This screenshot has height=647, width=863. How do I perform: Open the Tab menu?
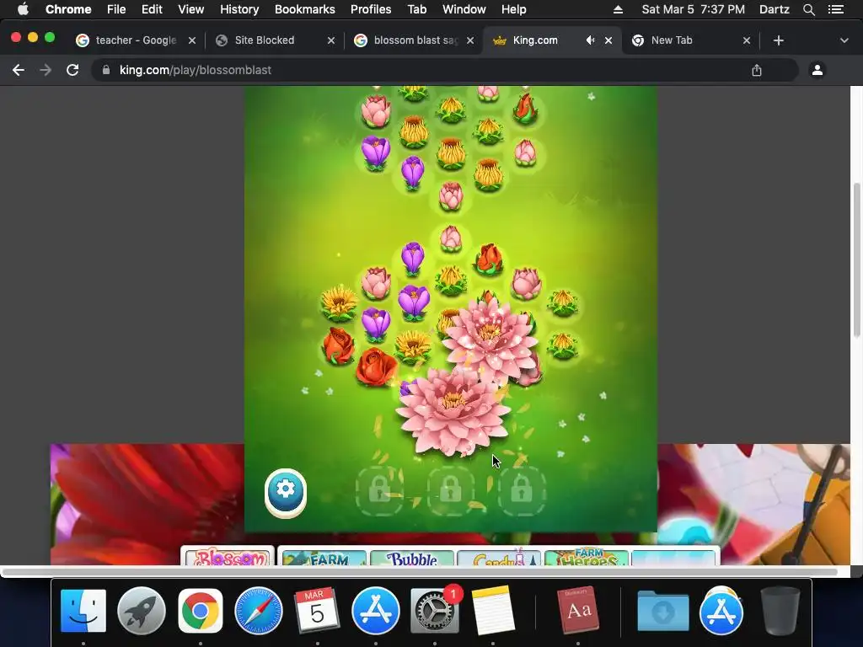pos(416,9)
